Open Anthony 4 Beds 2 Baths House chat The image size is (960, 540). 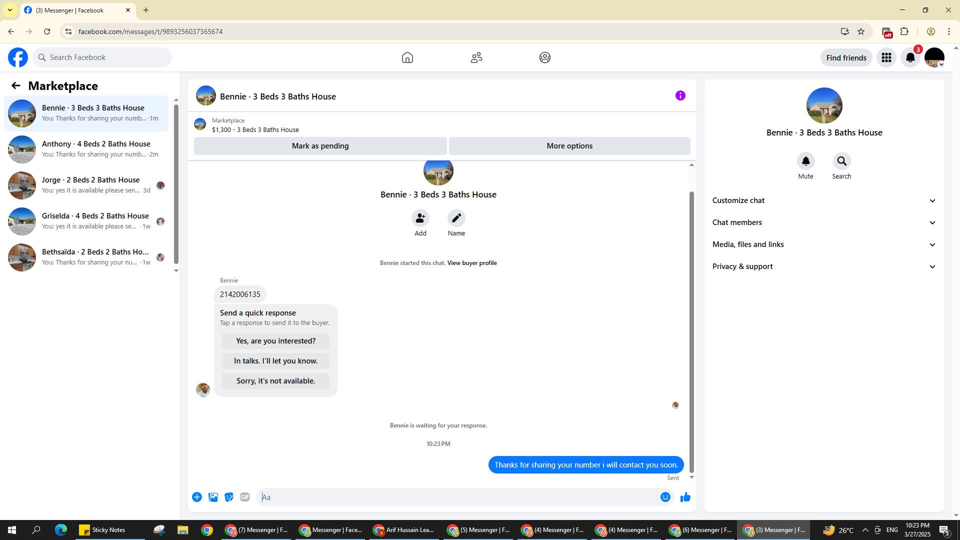86,149
